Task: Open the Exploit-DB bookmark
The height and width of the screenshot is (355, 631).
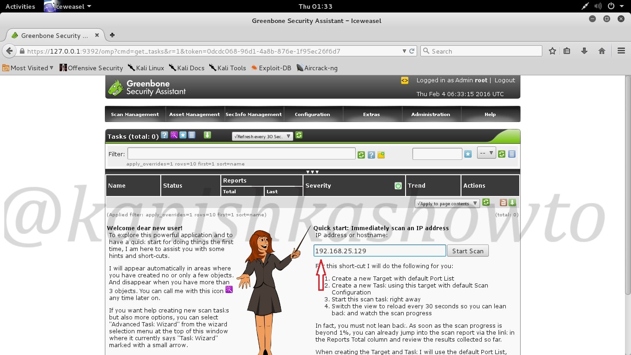Action: pyautogui.click(x=271, y=68)
